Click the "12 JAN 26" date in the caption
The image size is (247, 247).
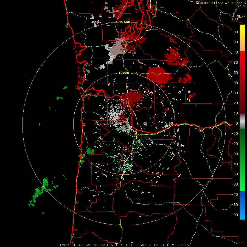point(164,245)
